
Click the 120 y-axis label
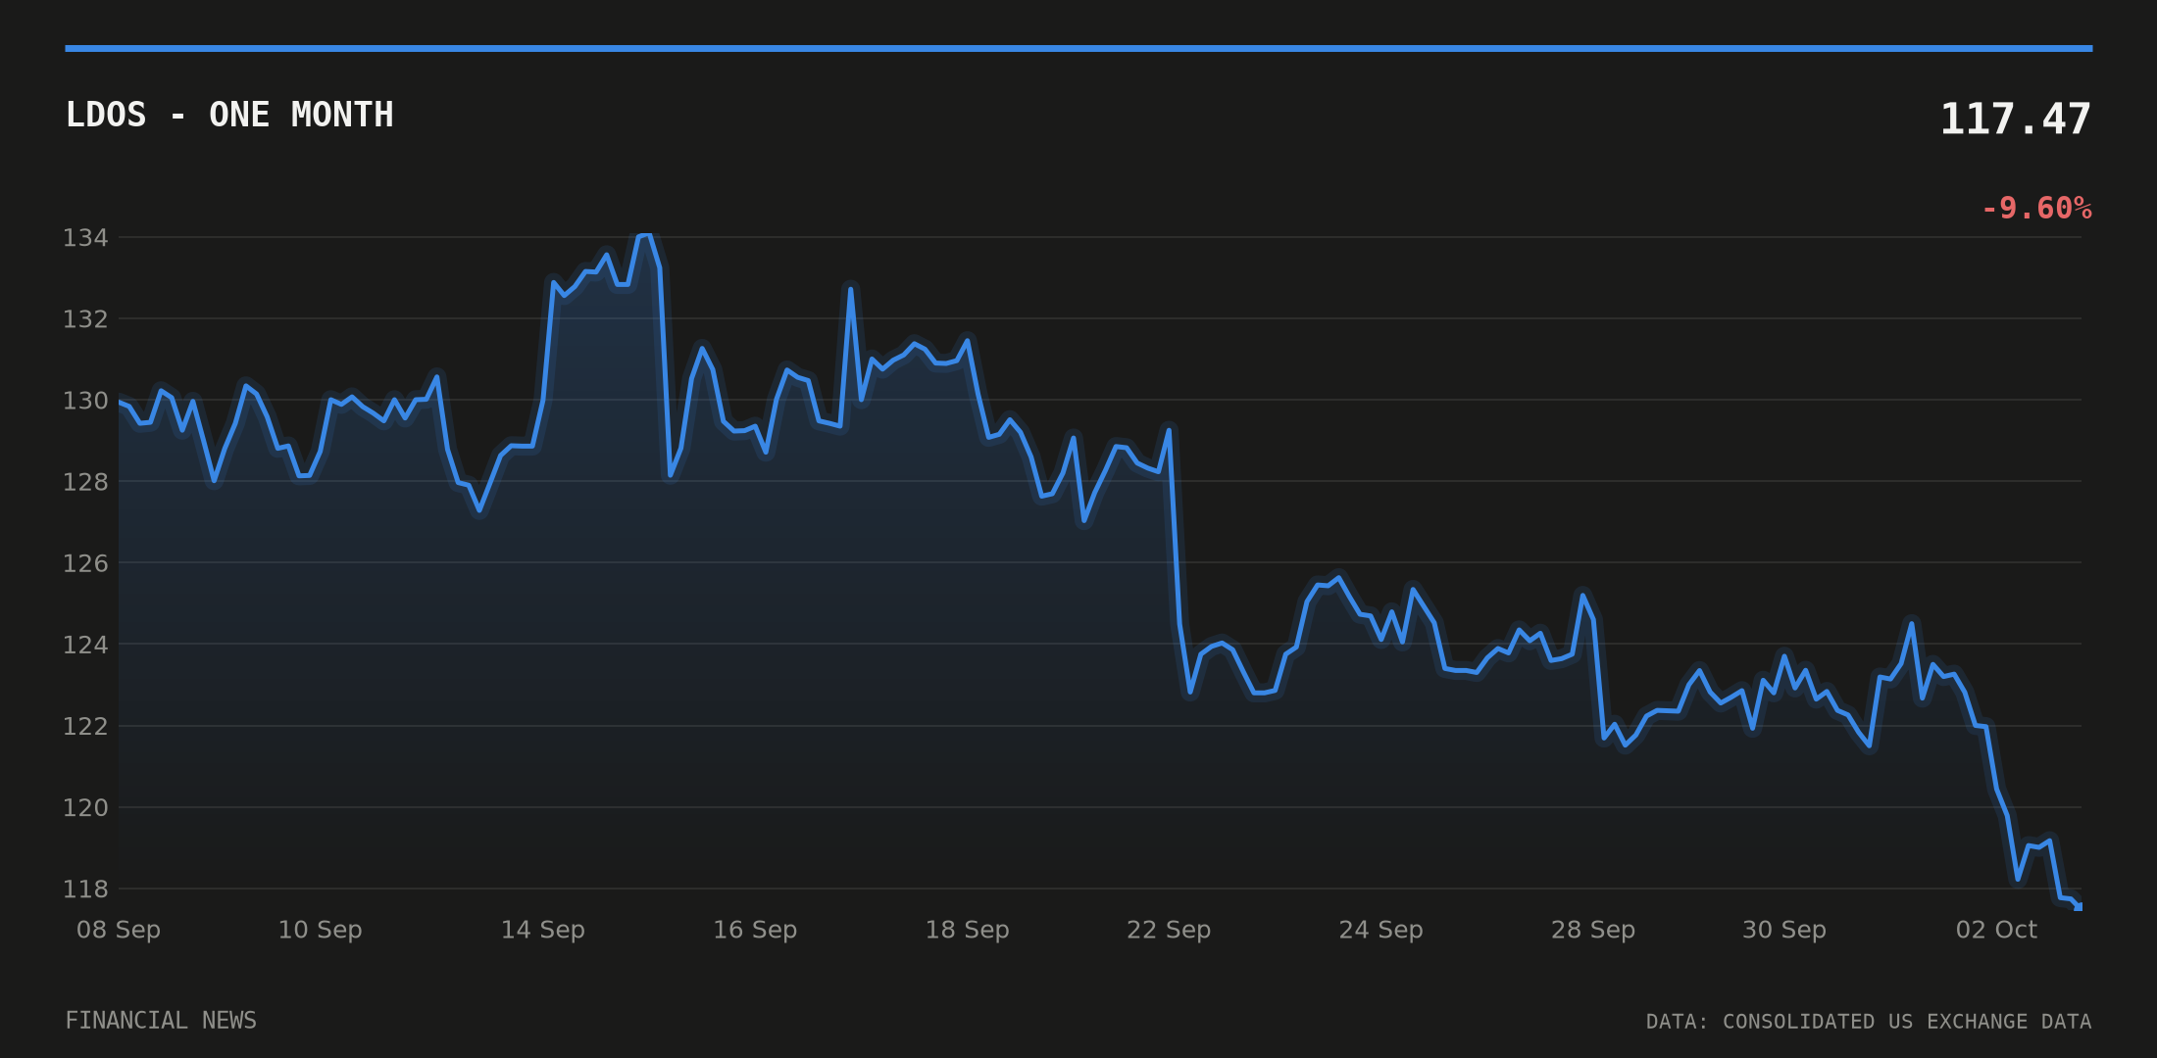tap(85, 807)
